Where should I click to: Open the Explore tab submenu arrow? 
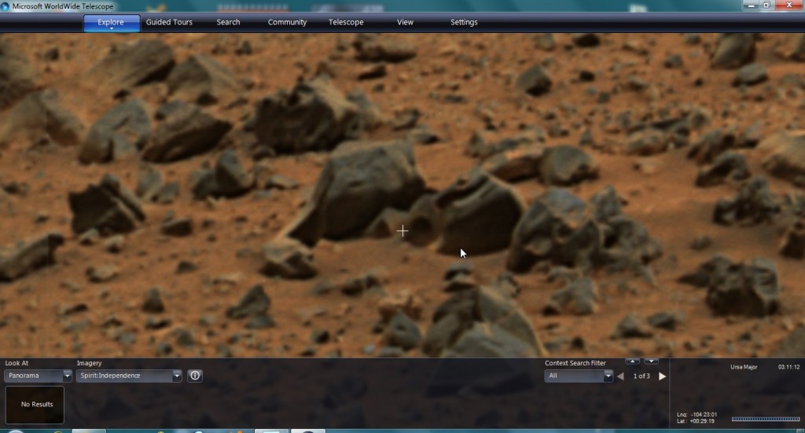[111, 29]
